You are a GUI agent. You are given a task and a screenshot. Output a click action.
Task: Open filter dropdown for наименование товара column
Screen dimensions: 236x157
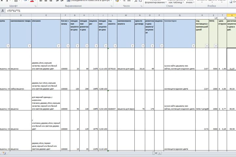click(x=29, y=46)
